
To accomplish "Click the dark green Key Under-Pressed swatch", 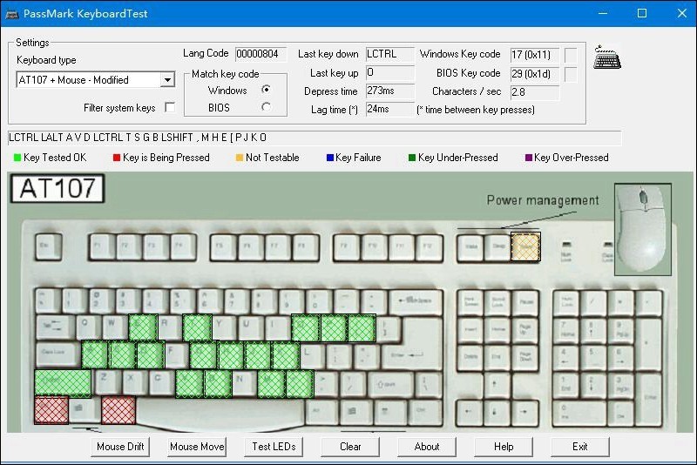I will point(412,158).
